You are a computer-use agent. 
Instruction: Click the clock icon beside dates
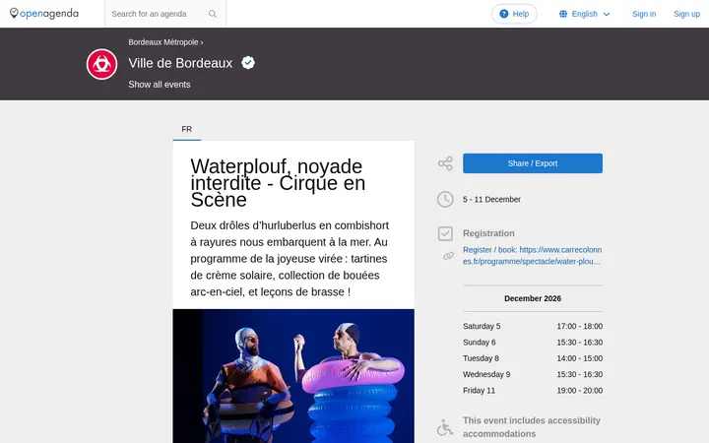pyautogui.click(x=445, y=199)
